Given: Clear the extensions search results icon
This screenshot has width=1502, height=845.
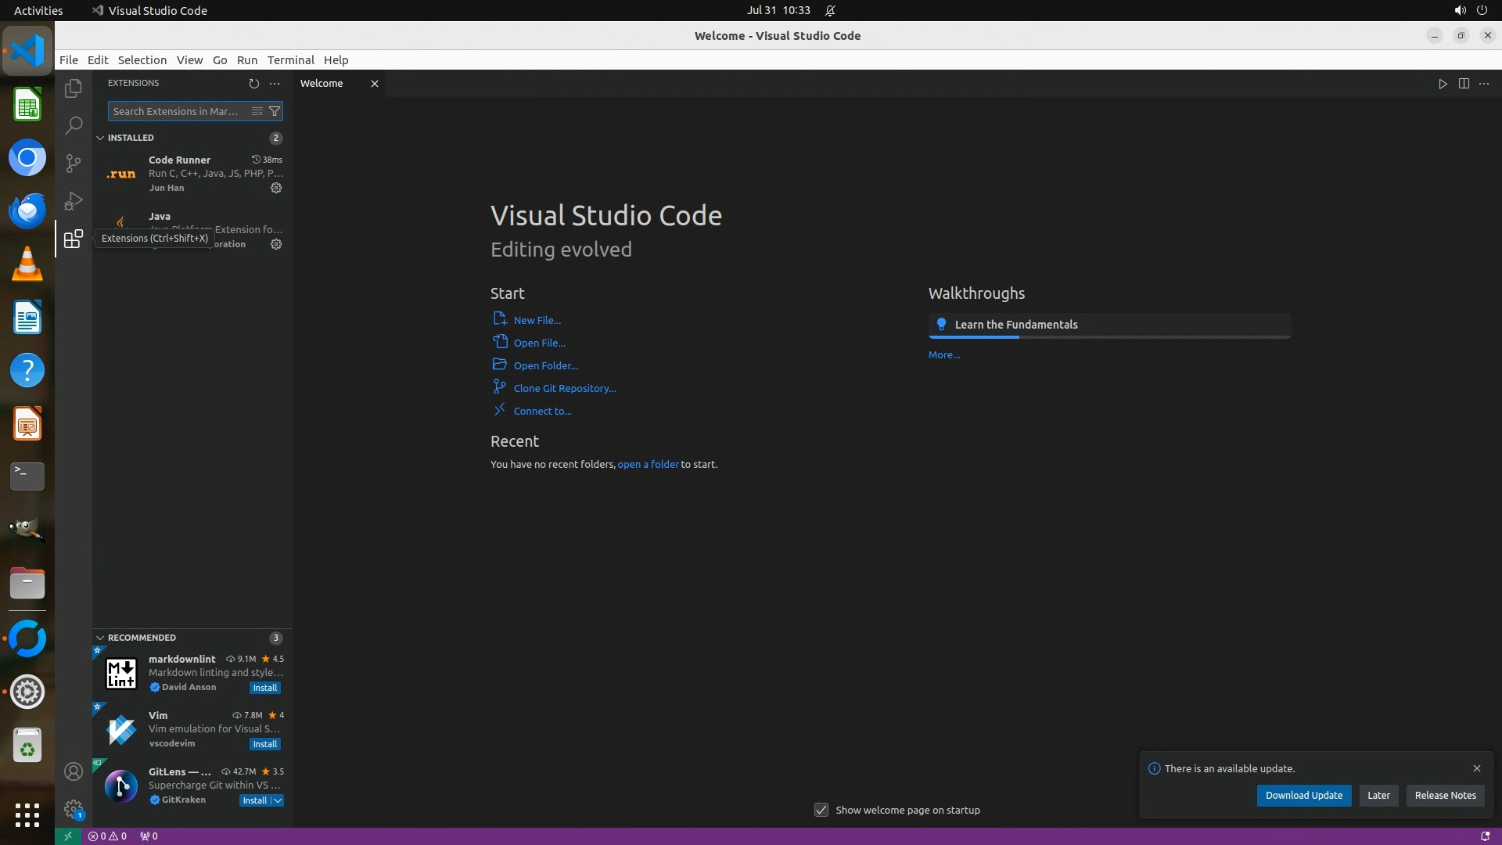Looking at the screenshot, I should 257,111.
